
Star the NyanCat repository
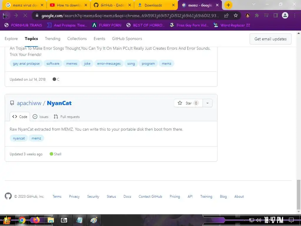(x=188, y=103)
